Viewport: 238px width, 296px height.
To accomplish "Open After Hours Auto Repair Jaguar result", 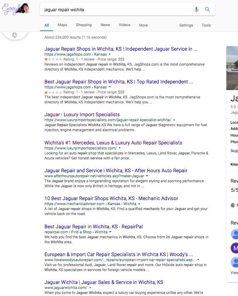I will [116, 171].
